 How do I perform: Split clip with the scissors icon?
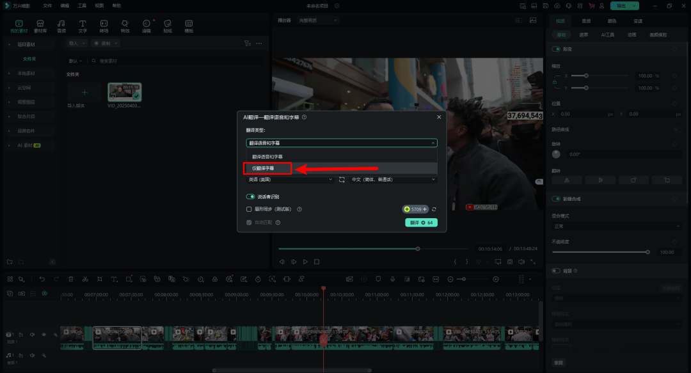85,279
